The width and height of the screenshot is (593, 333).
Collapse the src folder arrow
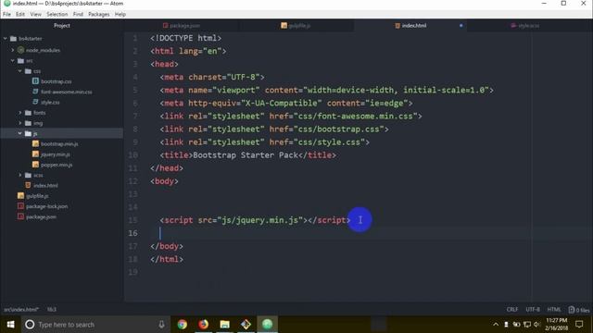point(12,60)
